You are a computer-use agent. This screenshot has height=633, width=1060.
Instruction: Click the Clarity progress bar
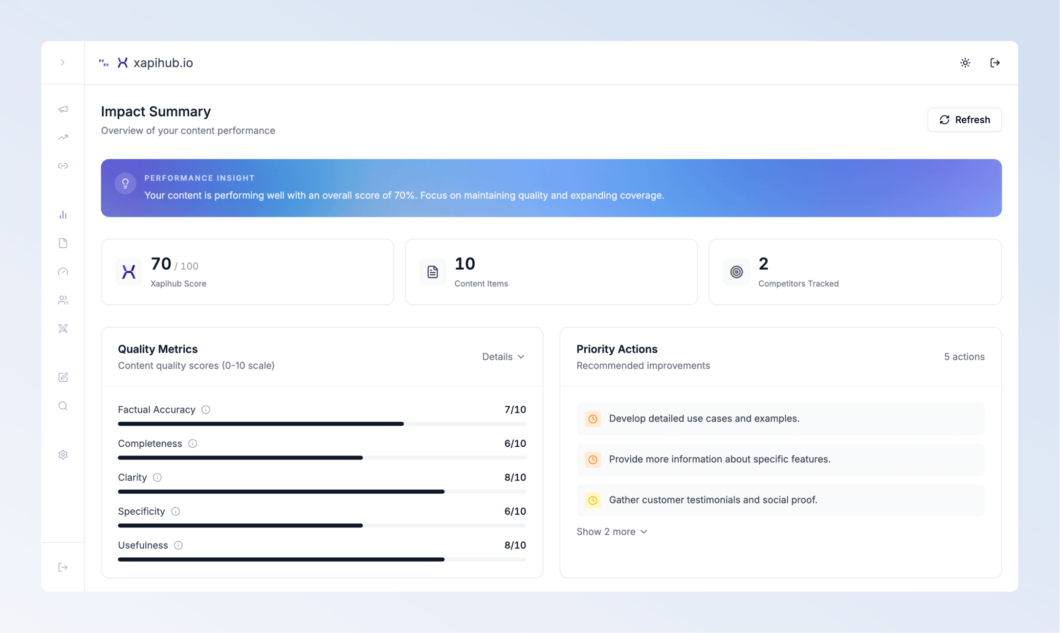click(x=322, y=492)
